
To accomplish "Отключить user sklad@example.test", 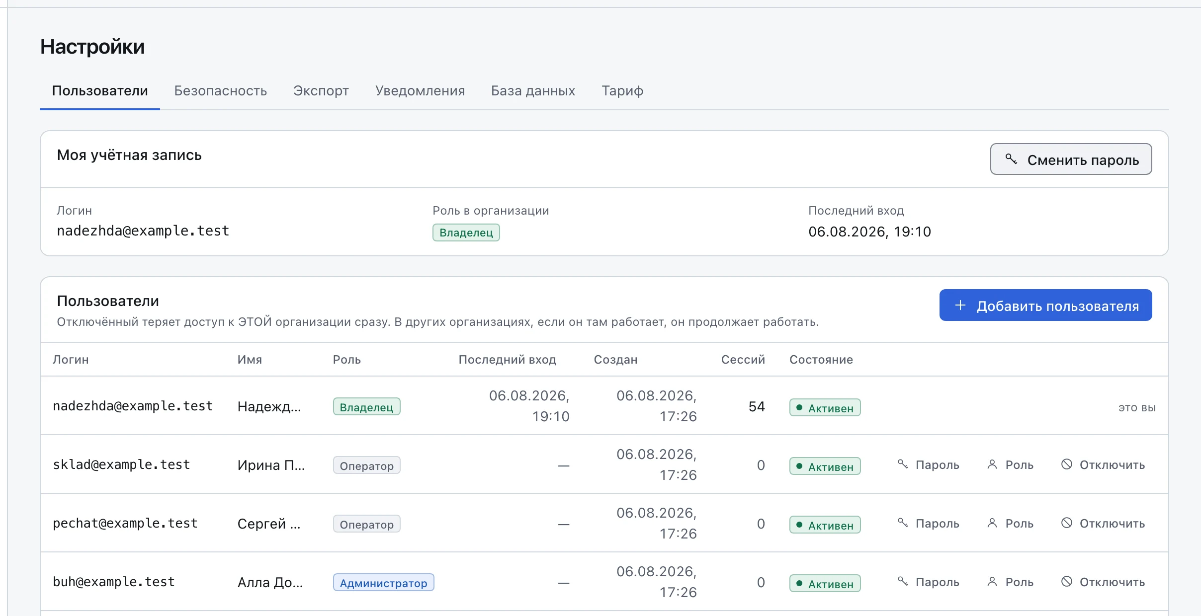I will 1103,464.
